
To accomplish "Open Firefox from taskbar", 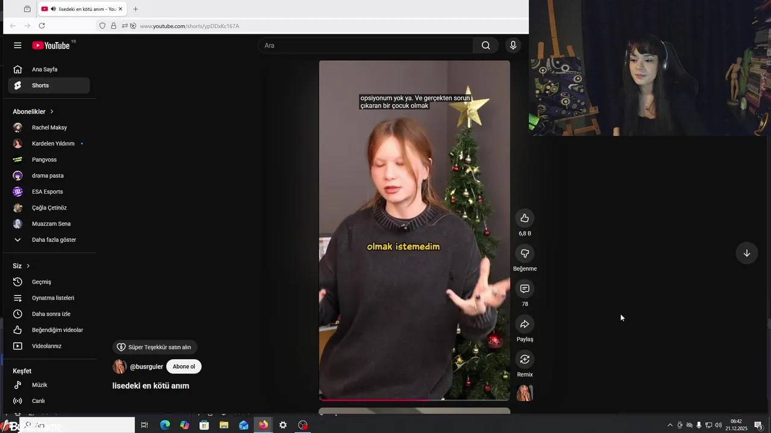I will point(263,425).
